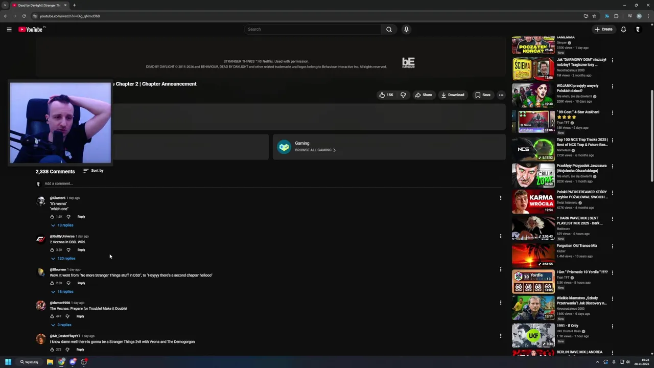Like the "2 Vecnas in DBD" comment
Viewport: 654px width, 368px height.
tap(52, 250)
